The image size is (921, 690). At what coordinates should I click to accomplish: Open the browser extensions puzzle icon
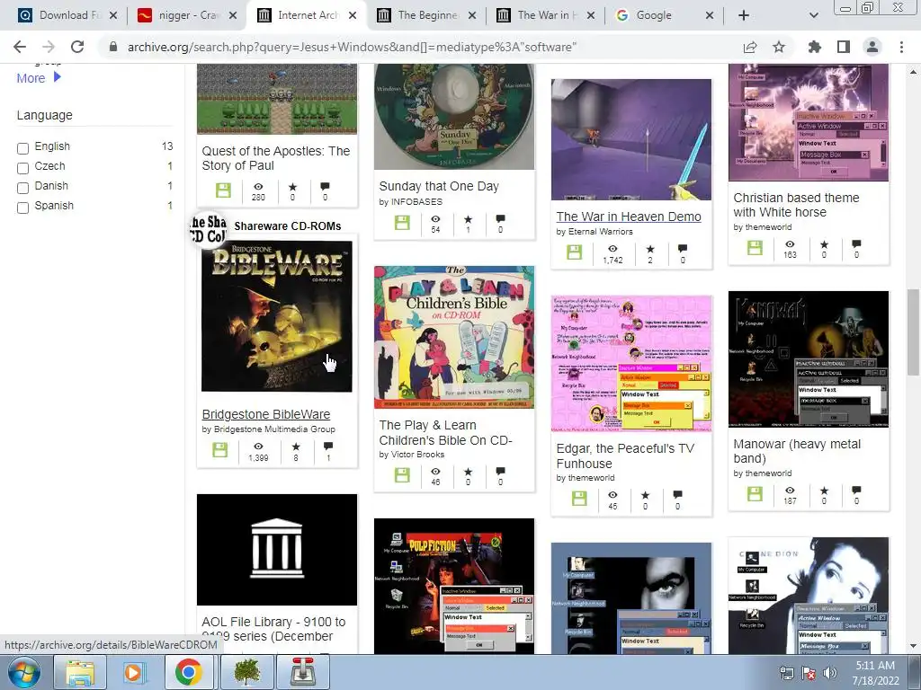(815, 47)
